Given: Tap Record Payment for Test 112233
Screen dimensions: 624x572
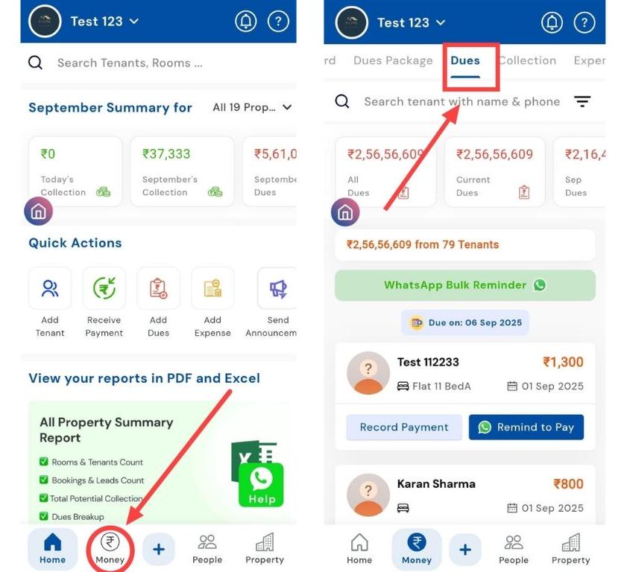Looking at the screenshot, I should 404,427.
